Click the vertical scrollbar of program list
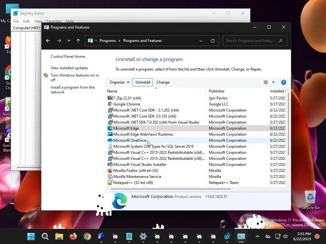 288,124
